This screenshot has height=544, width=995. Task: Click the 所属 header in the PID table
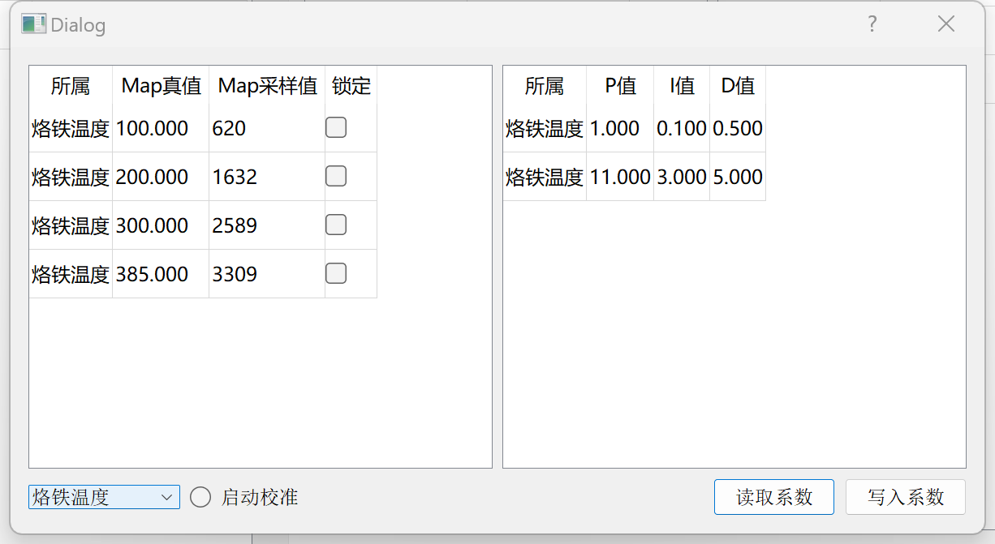point(545,85)
